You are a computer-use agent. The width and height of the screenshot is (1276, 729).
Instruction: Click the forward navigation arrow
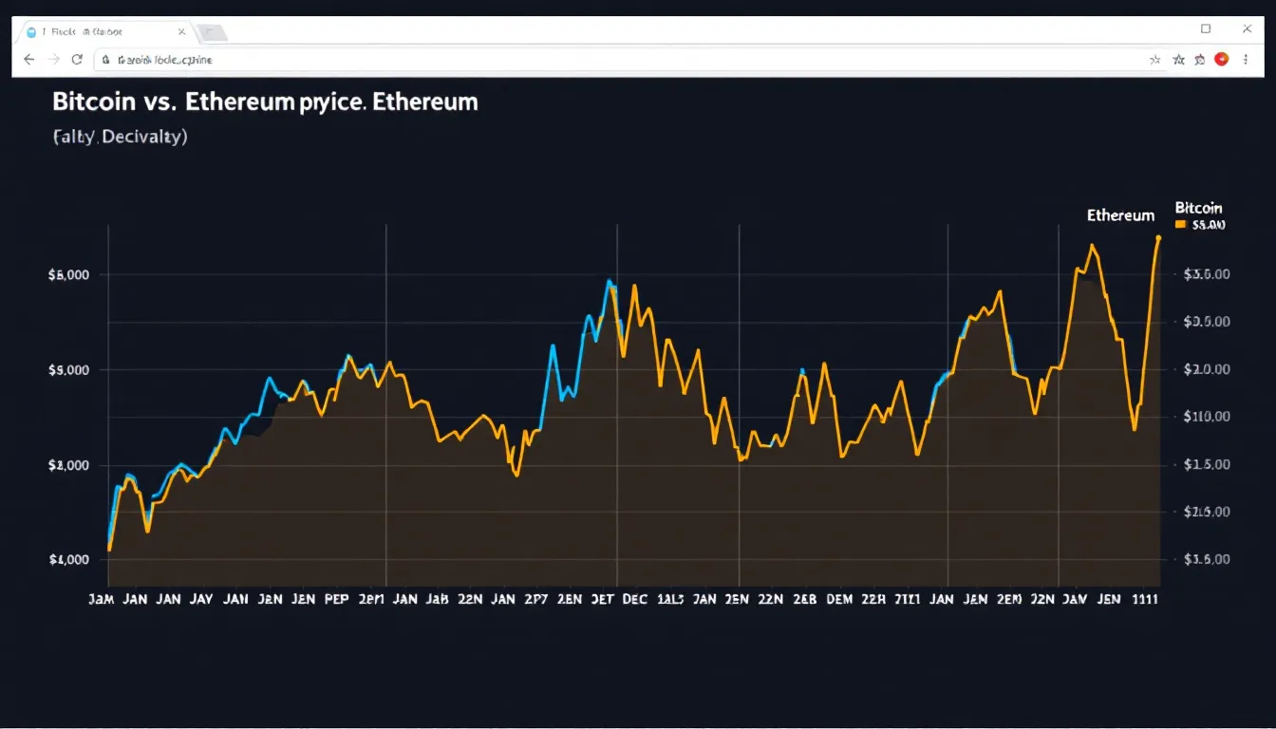coord(53,59)
